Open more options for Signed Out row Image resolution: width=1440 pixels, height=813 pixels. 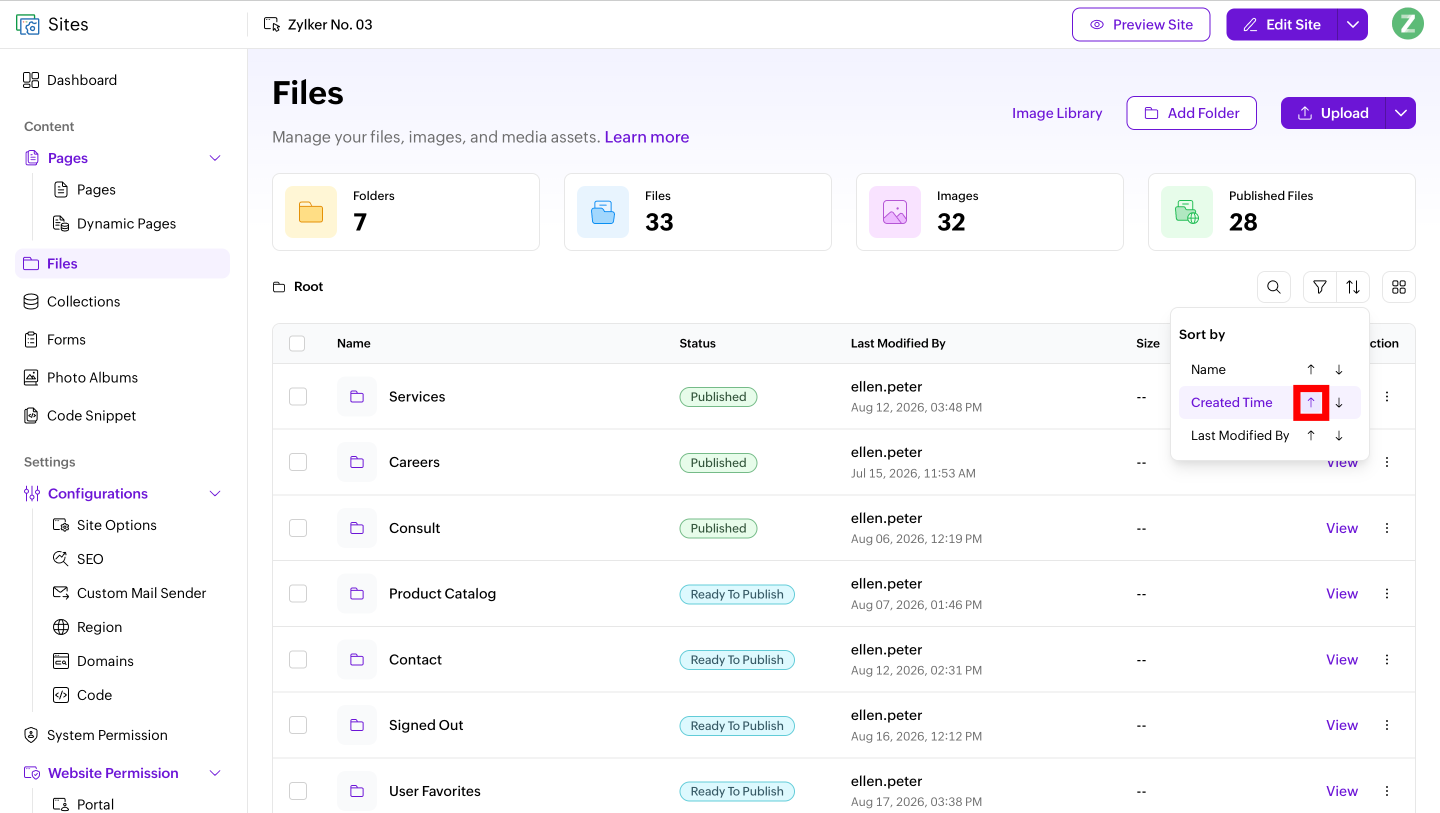click(1387, 724)
